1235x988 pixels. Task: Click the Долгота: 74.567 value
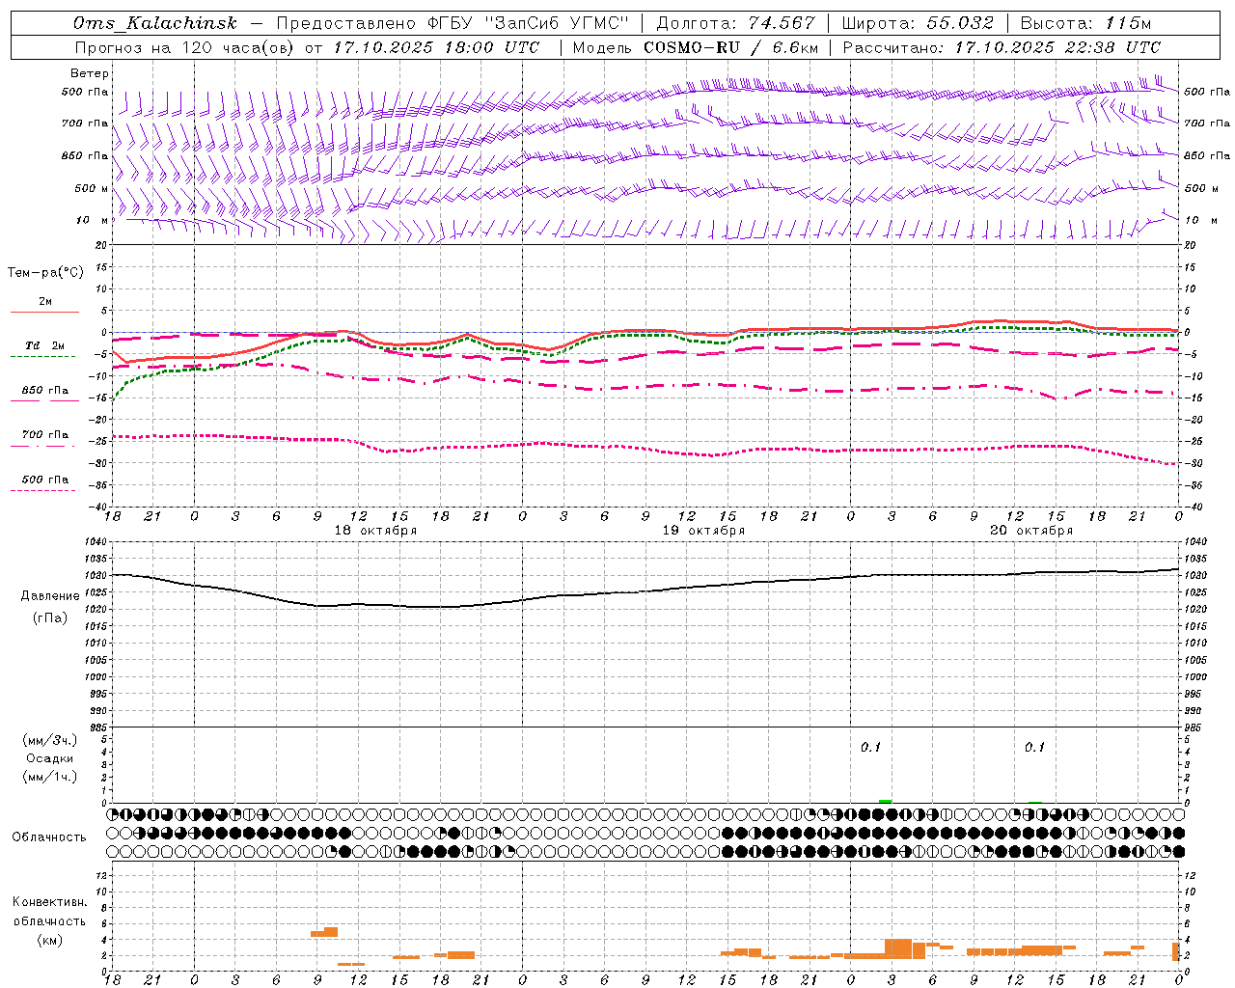736,23
